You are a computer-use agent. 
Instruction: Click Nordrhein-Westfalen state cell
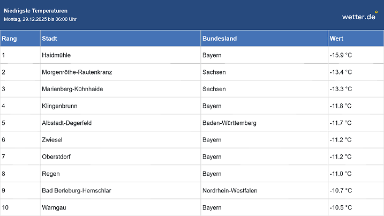click(x=229, y=191)
